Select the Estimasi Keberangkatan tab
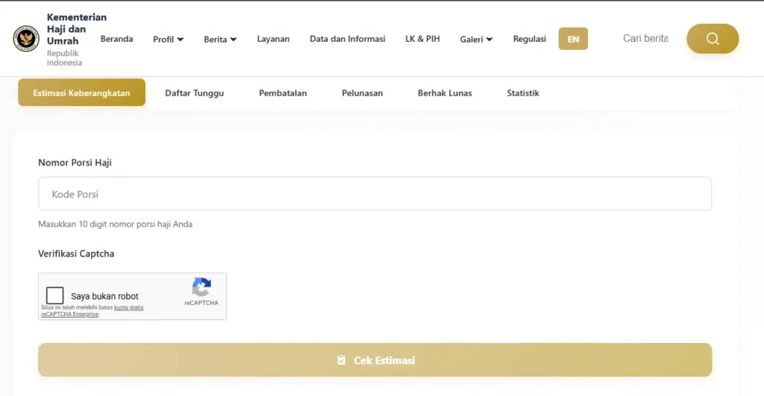764x396 pixels. (82, 92)
